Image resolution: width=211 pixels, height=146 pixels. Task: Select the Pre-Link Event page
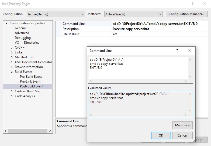pyautogui.click(x=30, y=82)
